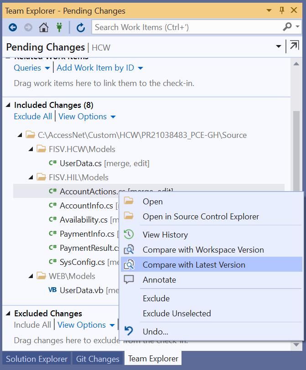
Task: Select UserData.vb in WEB\Models
Action: 81,290
